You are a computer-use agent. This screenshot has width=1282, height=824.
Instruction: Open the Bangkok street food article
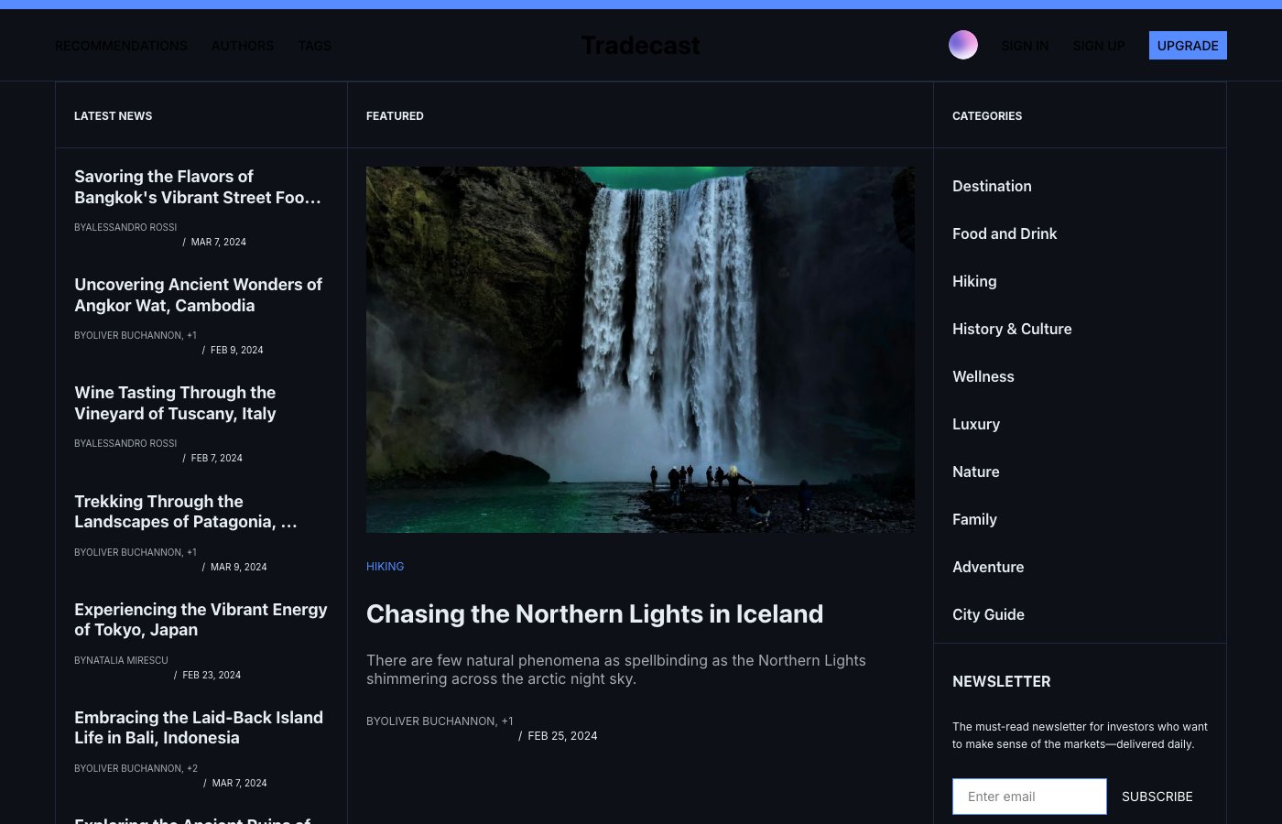197,187
